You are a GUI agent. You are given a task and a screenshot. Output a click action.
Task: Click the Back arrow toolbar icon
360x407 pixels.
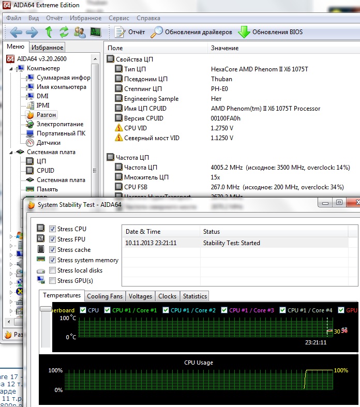coord(16,33)
